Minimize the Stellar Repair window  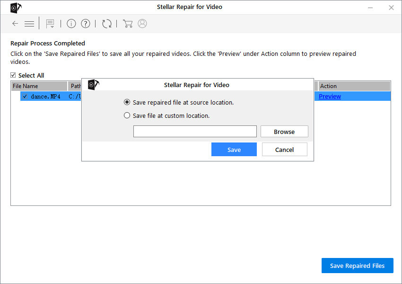[x=370, y=8]
